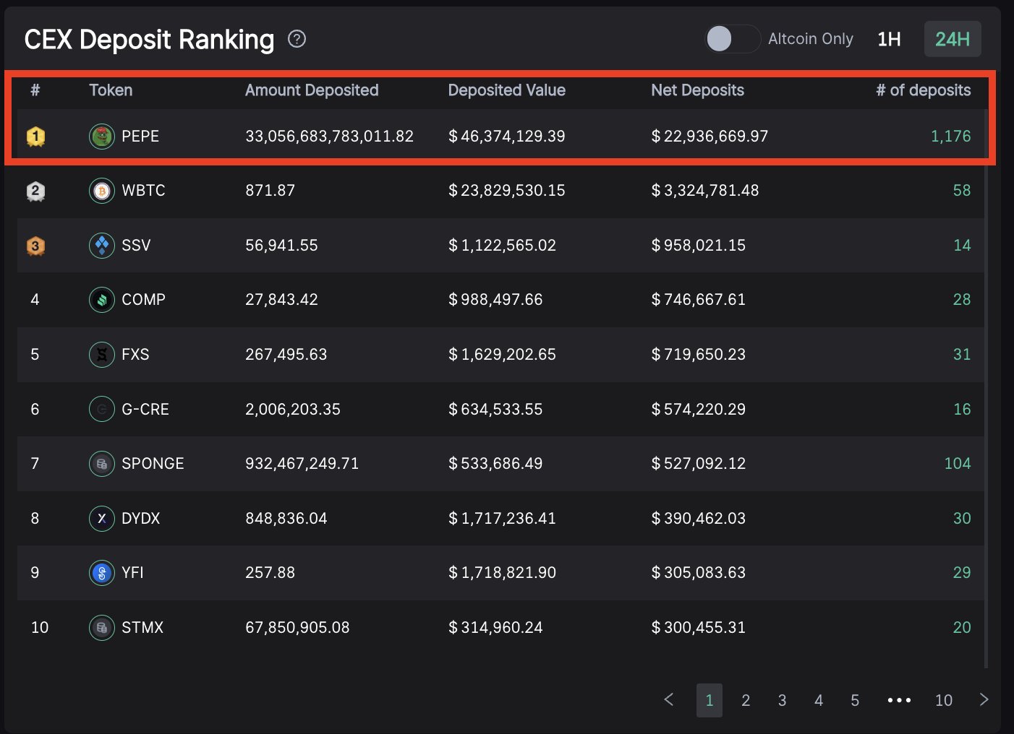The image size is (1014, 734).
Task: Open pagination page 4
Action: coord(819,700)
